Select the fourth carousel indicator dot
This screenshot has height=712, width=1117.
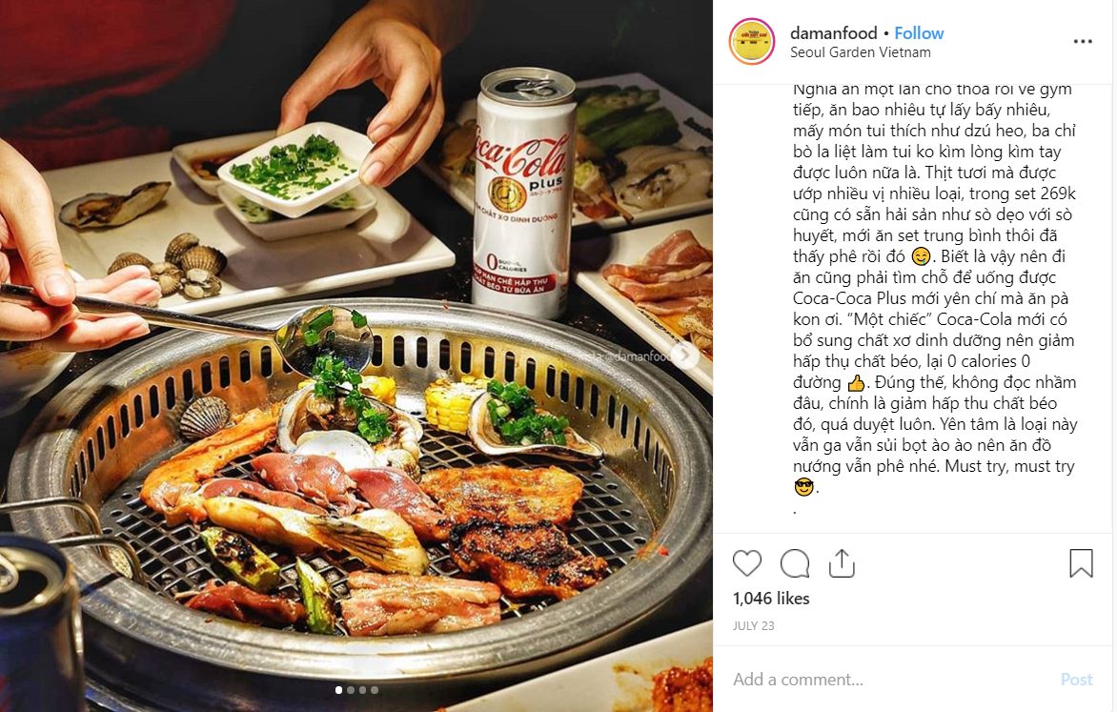click(x=375, y=690)
